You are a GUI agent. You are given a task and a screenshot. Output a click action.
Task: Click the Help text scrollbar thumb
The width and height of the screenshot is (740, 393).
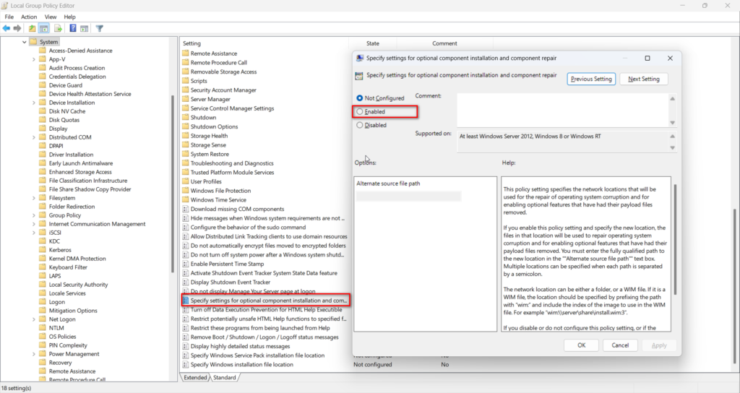pos(674,239)
